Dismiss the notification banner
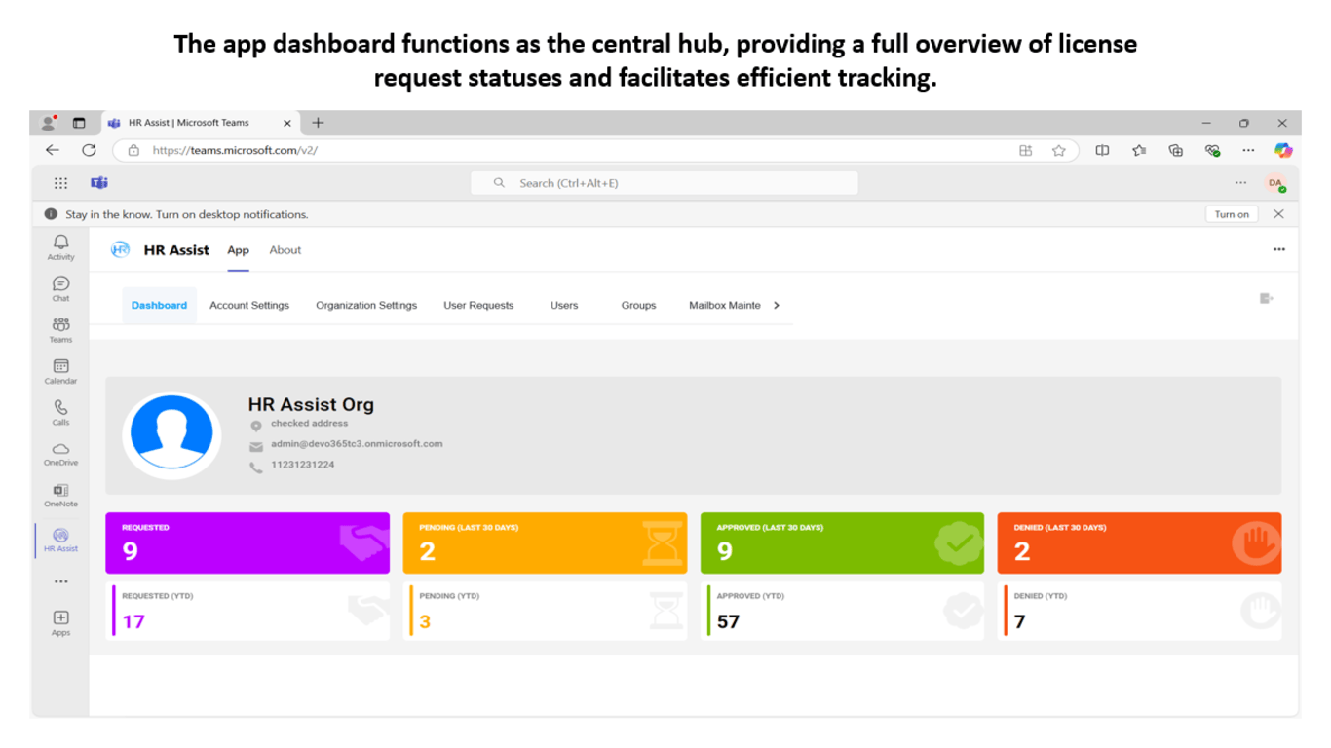This screenshot has height=748, width=1331. click(x=1279, y=214)
